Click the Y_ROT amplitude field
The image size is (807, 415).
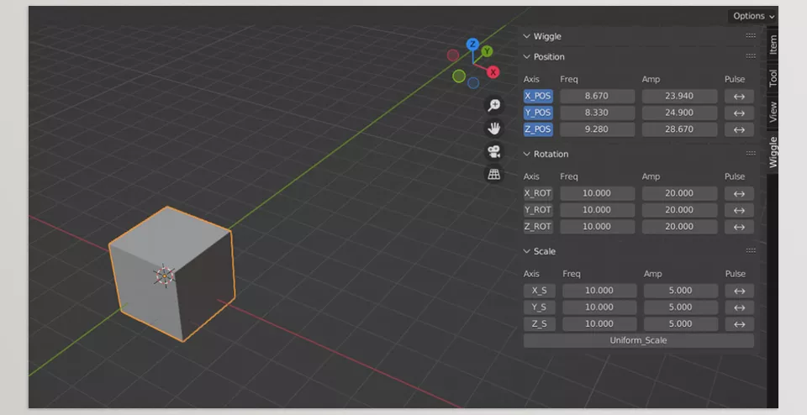click(x=679, y=210)
